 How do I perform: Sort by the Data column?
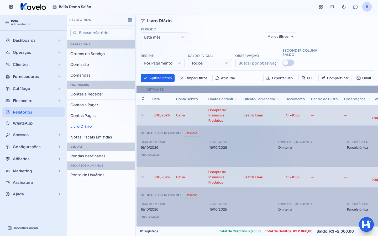pyautogui.click(x=158, y=99)
